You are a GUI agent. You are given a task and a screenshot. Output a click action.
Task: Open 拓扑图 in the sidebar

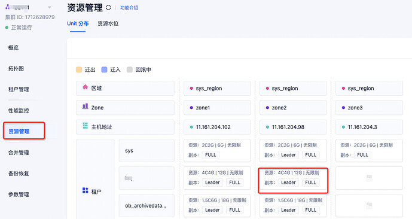(16, 69)
